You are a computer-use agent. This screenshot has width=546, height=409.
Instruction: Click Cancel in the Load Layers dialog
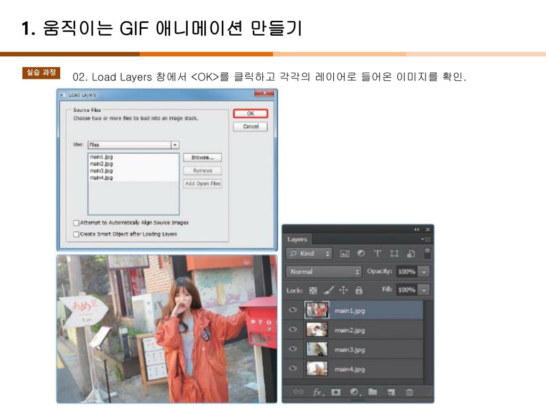coord(251,127)
